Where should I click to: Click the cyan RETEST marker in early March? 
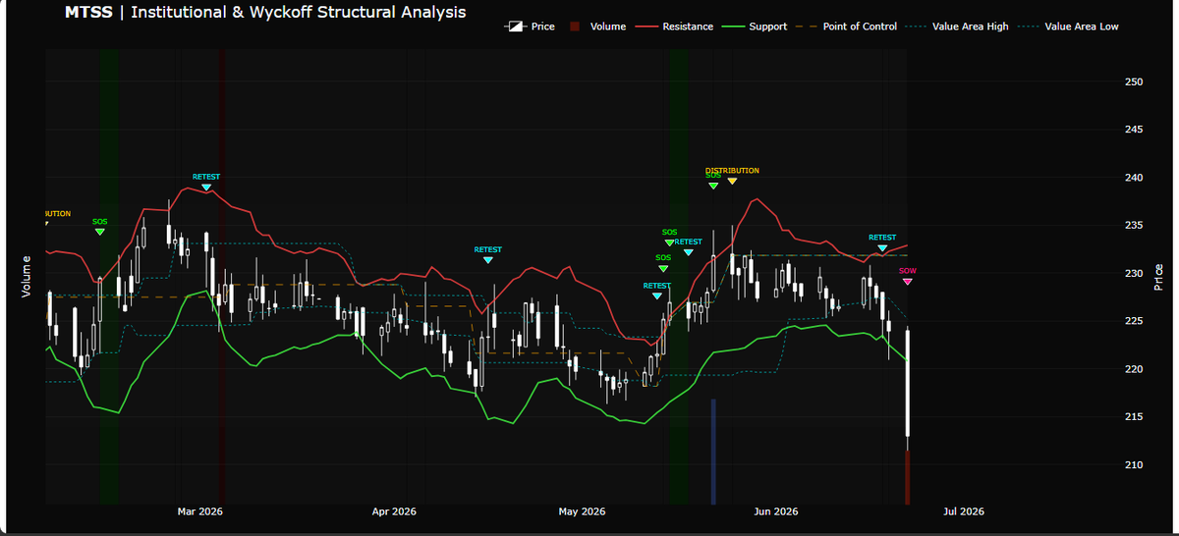coord(206,187)
